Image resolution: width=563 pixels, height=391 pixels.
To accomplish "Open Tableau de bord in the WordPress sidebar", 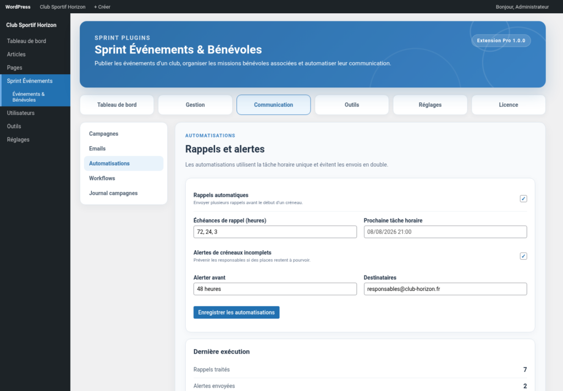I will (x=35, y=41).
